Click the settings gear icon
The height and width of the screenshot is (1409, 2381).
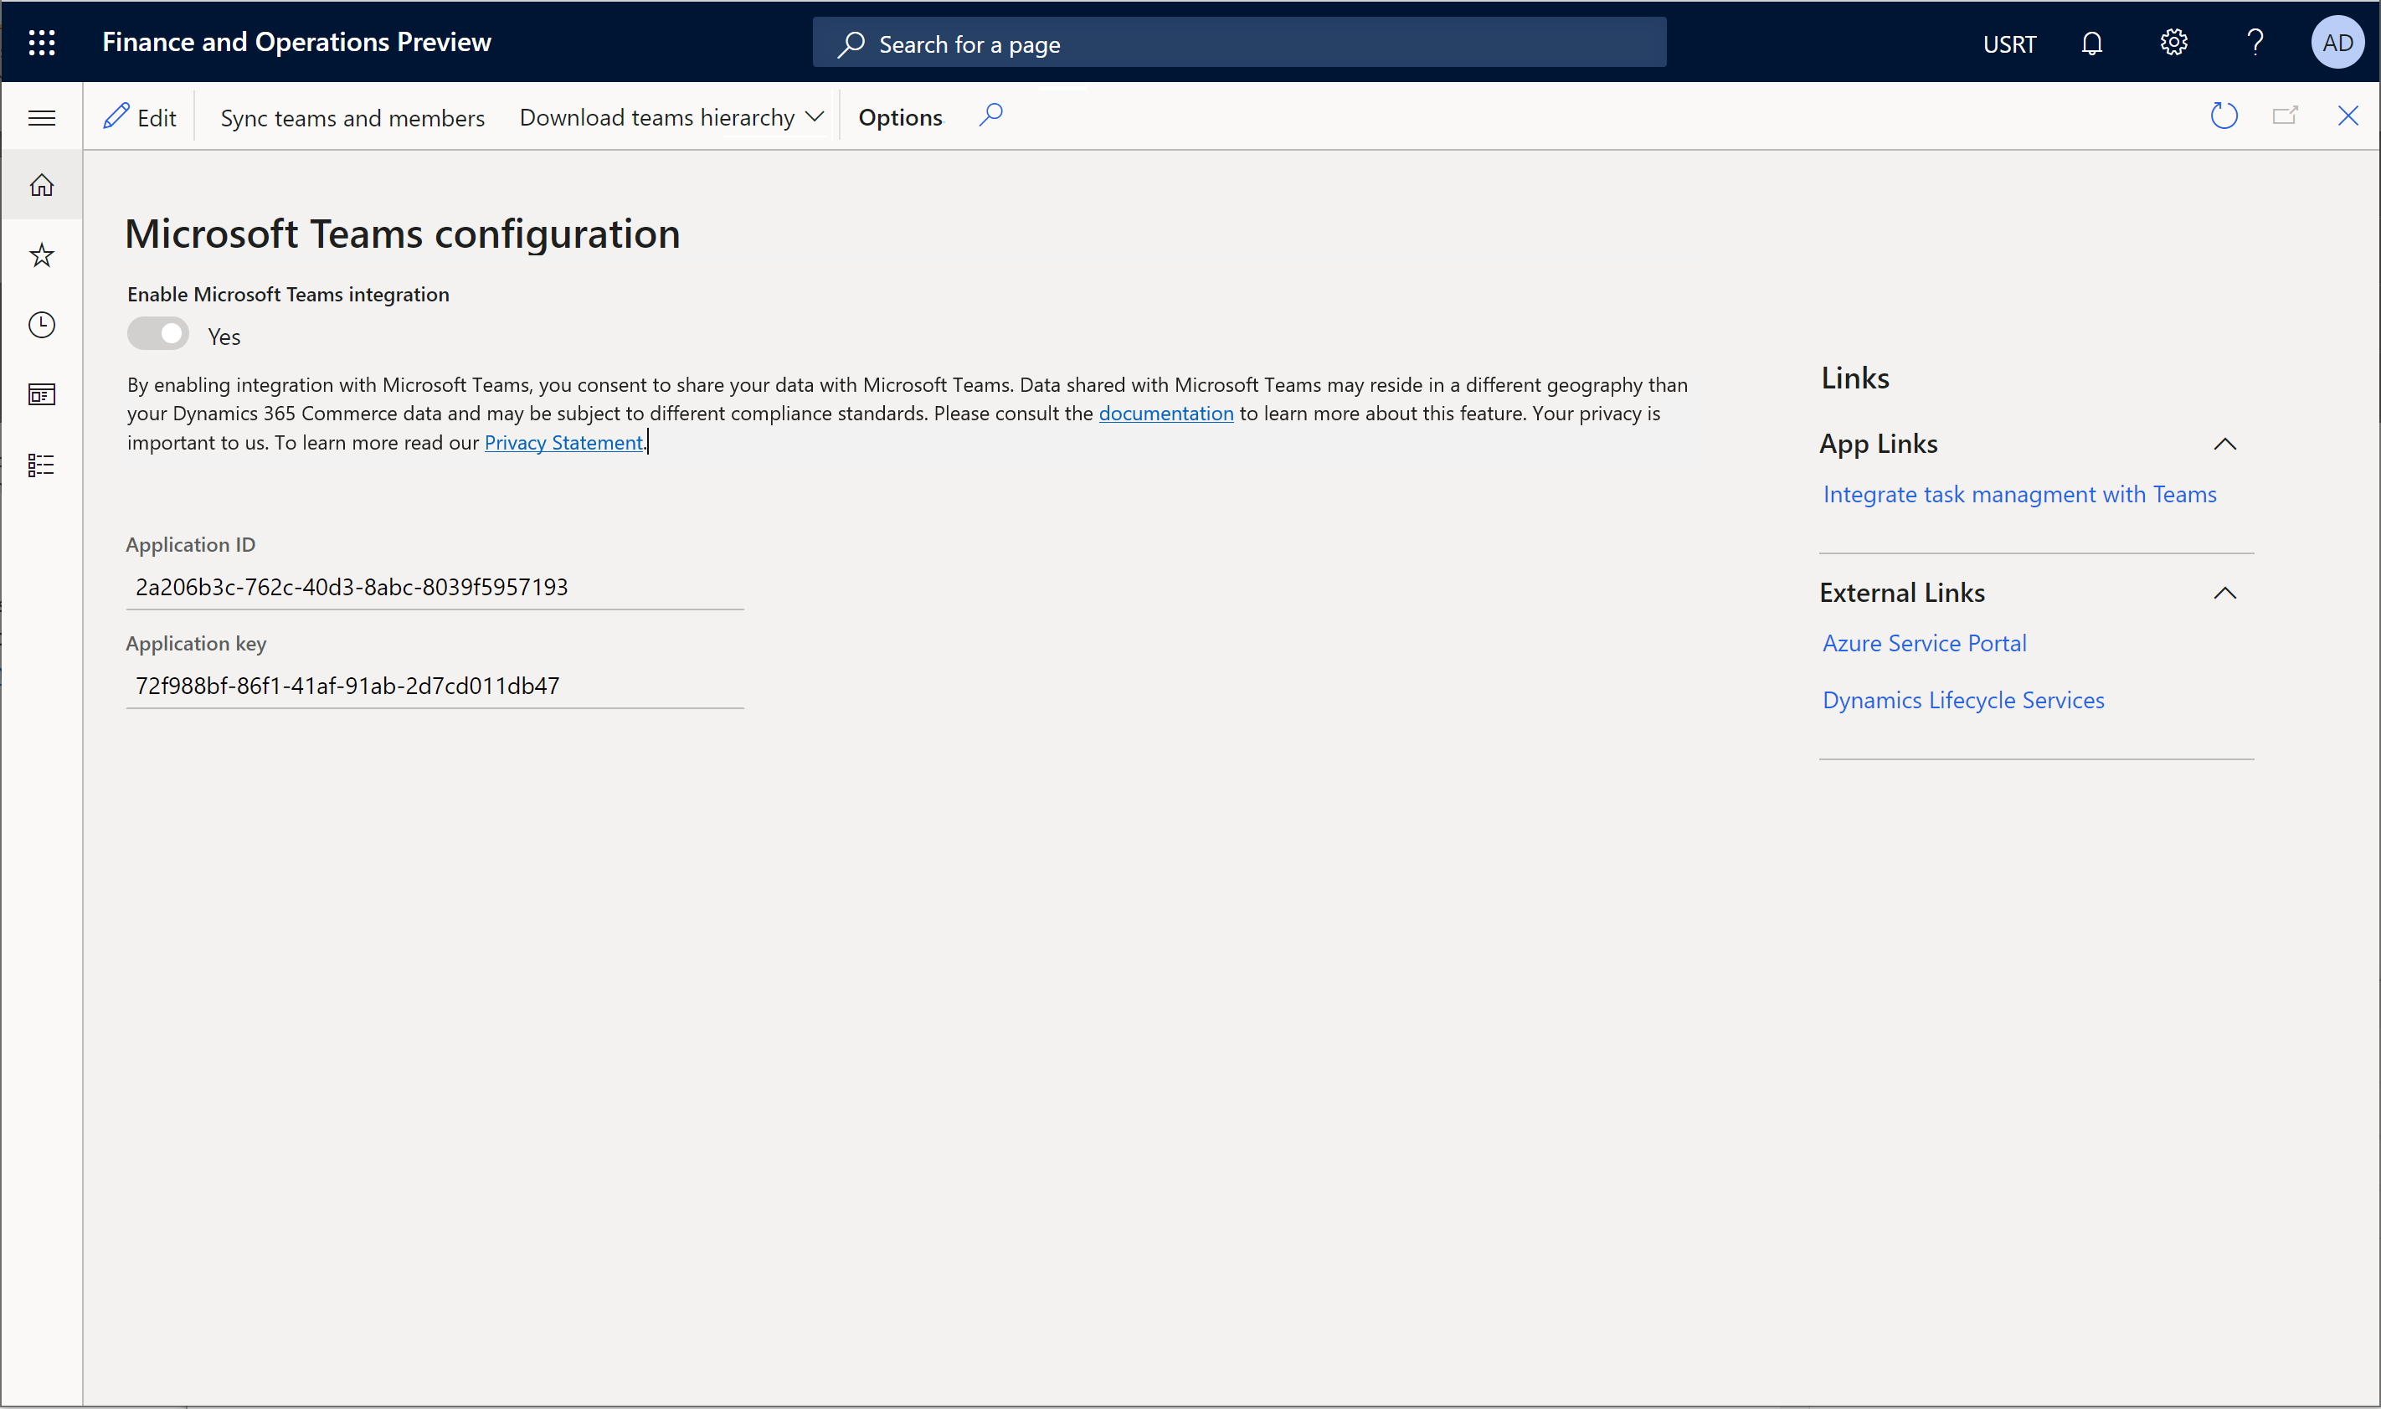(x=2175, y=42)
